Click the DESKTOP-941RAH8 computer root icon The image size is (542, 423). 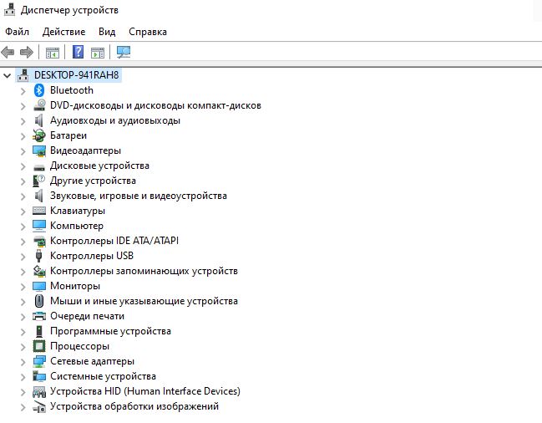click(x=23, y=75)
